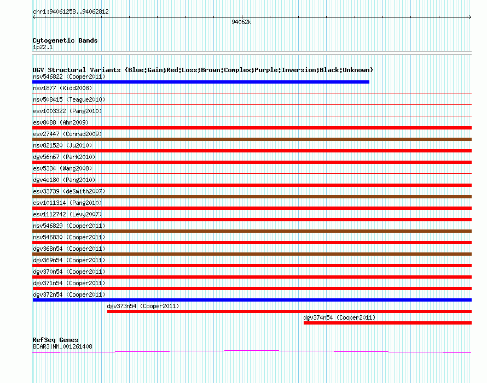Click right arrow on coordinate ruler

tap(469, 17)
